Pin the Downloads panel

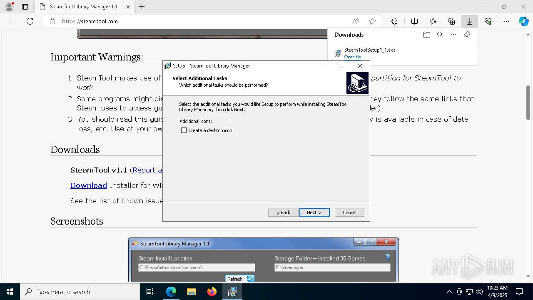tap(467, 35)
